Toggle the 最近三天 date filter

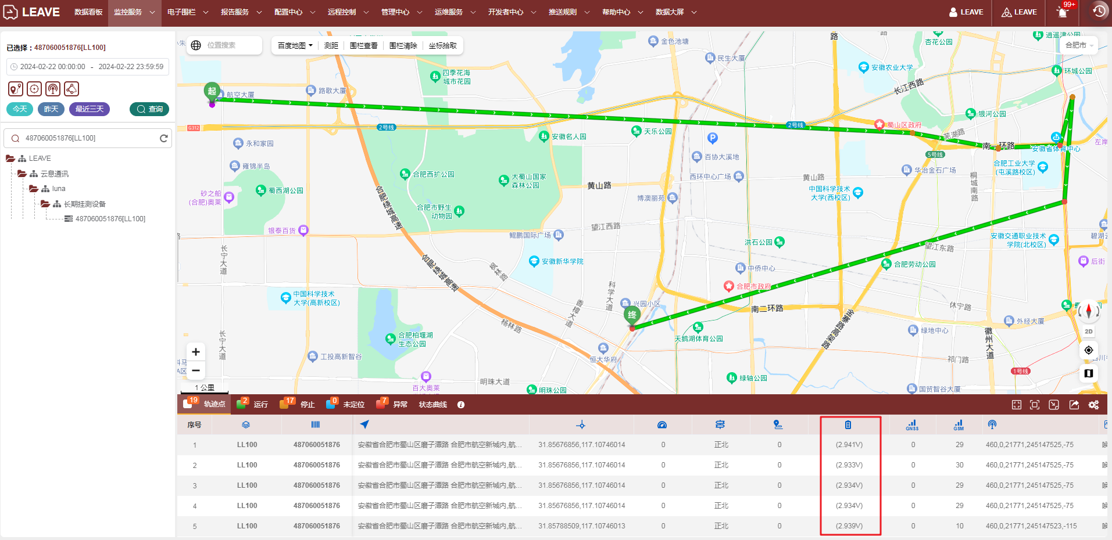[x=89, y=109]
